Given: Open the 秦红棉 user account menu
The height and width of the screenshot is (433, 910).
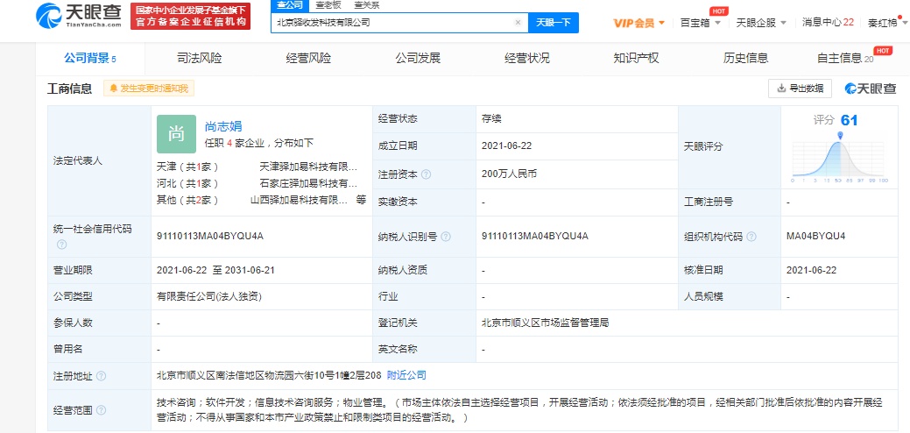Looking at the screenshot, I should (888, 23).
